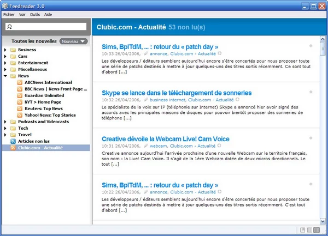The height and width of the screenshot is (236, 328).
Task: Click the Clubic.com - Actualité sidebar RSS icon
Action: [x=13, y=148]
